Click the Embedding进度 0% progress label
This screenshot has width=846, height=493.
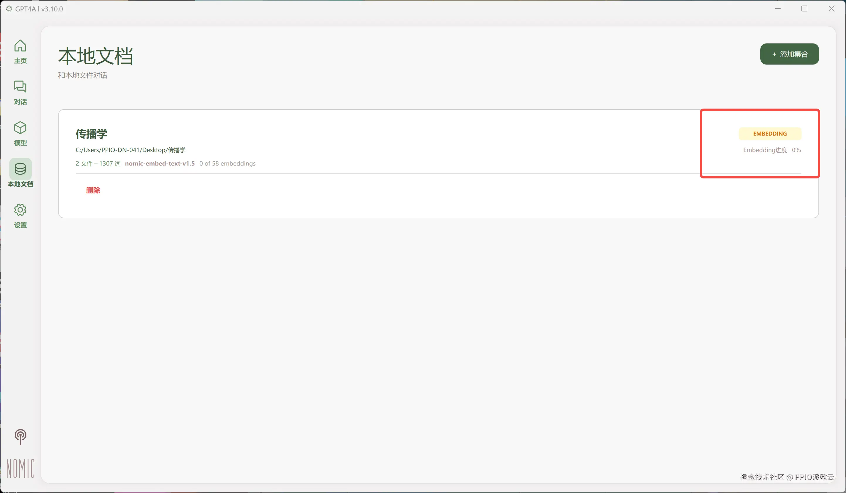coord(771,150)
